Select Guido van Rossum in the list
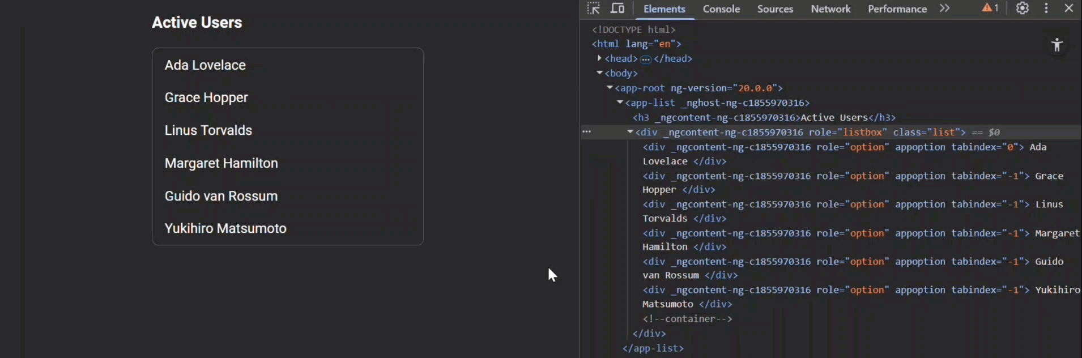Viewport: 1082px width, 358px height. 288,196
